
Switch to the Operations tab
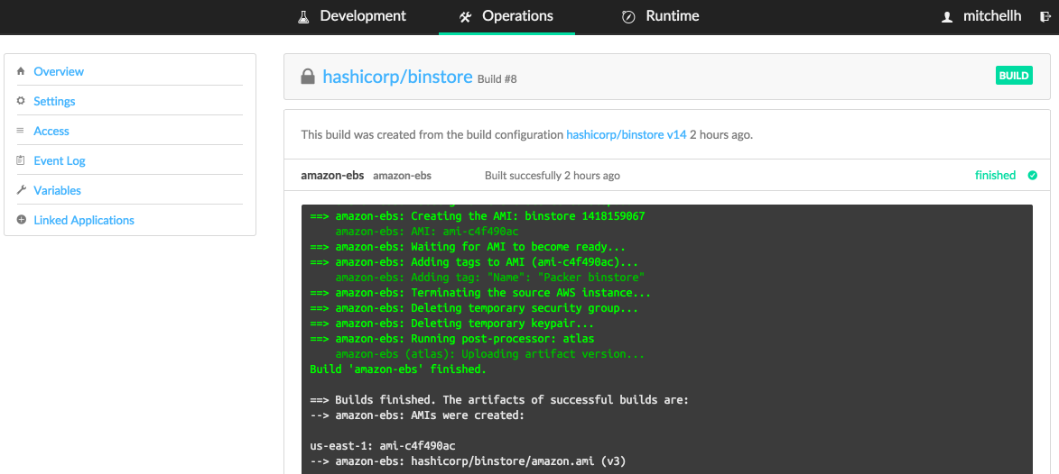[x=517, y=16]
